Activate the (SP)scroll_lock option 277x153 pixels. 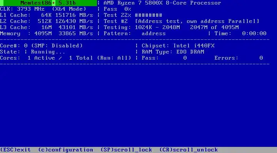(x=126, y=150)
